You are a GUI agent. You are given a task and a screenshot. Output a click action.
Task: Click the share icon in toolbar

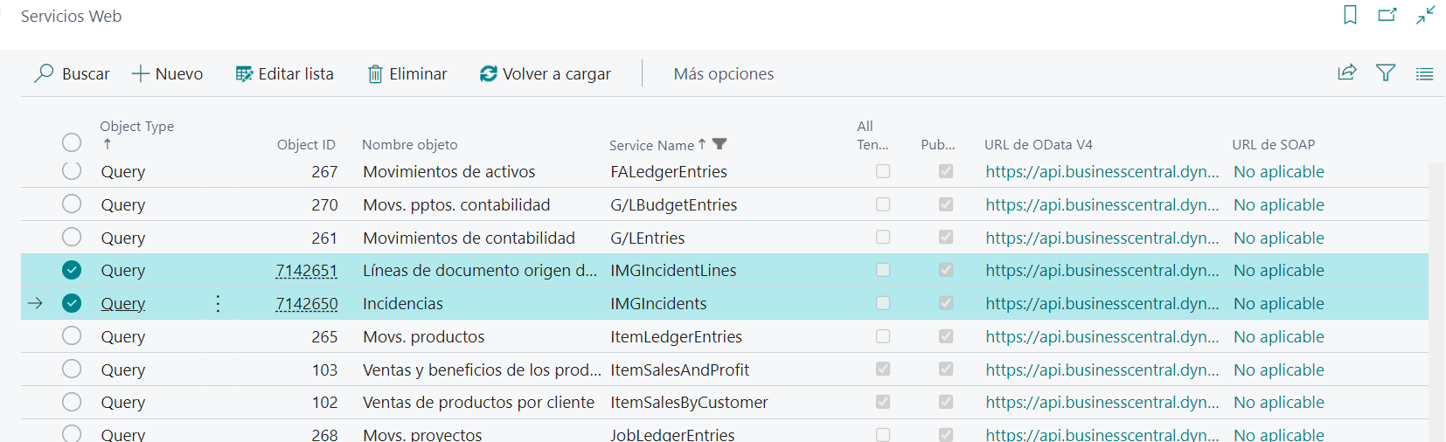point(1347,73)
